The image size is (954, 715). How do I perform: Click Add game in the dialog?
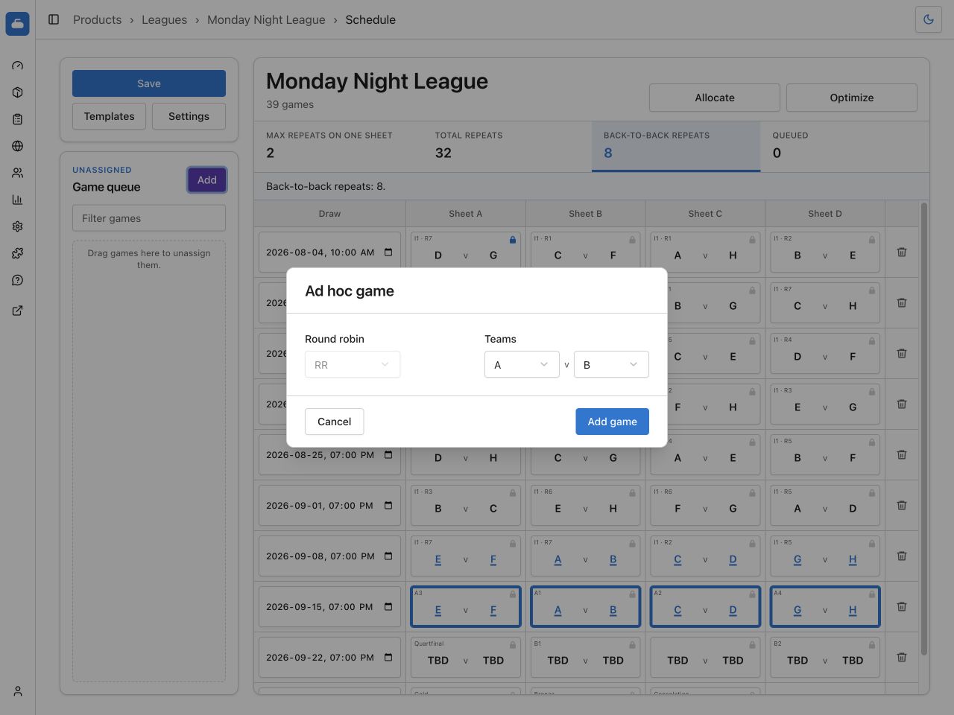pyautogui.click(x=612, y=422)
